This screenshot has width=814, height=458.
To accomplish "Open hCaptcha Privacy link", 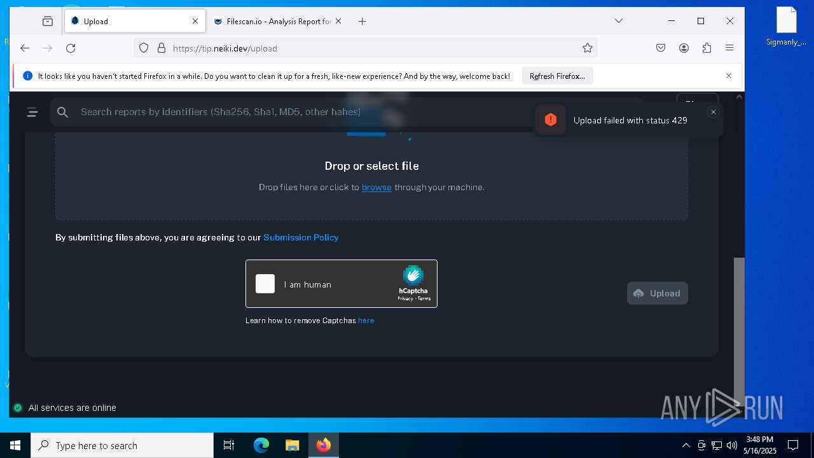I will (405, 298).
